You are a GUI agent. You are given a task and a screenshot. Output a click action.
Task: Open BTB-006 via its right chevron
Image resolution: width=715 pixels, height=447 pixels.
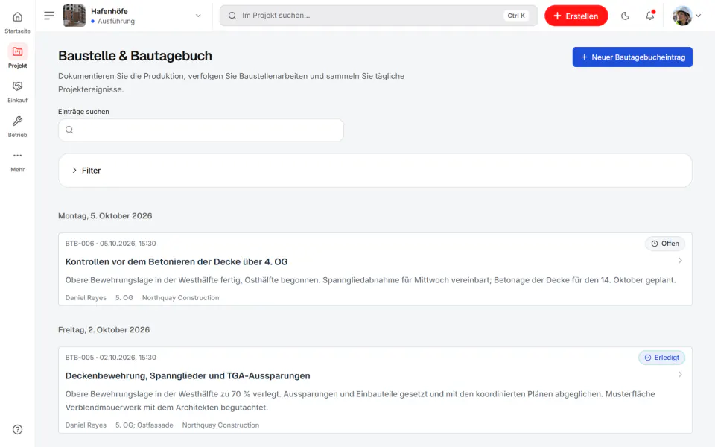pyautogui.click(x=680, y=261)
